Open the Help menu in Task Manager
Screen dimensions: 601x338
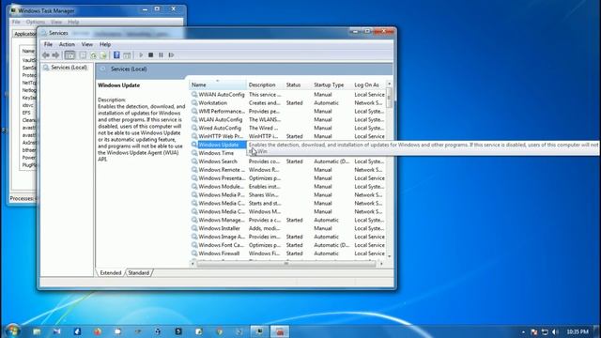73,23
